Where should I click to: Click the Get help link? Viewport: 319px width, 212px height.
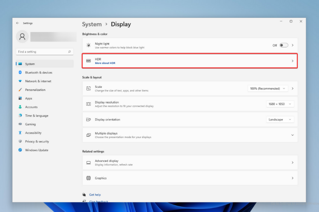pos(94,195)
